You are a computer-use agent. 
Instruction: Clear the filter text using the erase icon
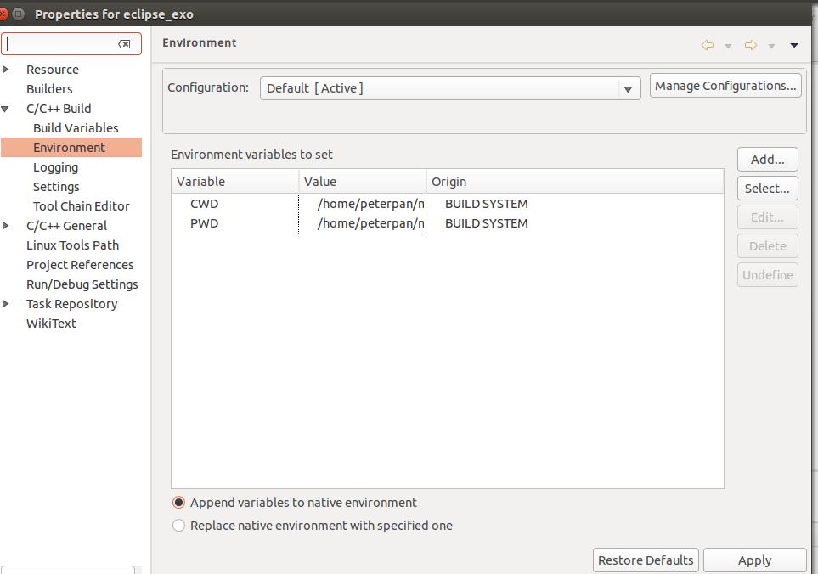click(x=124, y=44)
